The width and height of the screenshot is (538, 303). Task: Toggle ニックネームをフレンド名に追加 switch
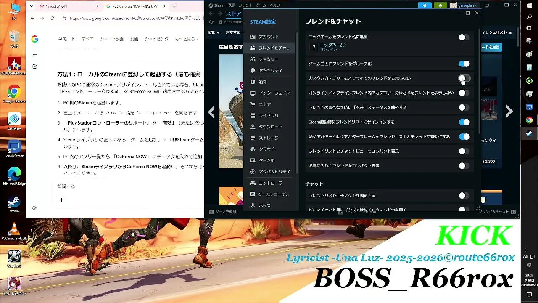point(464,37)
